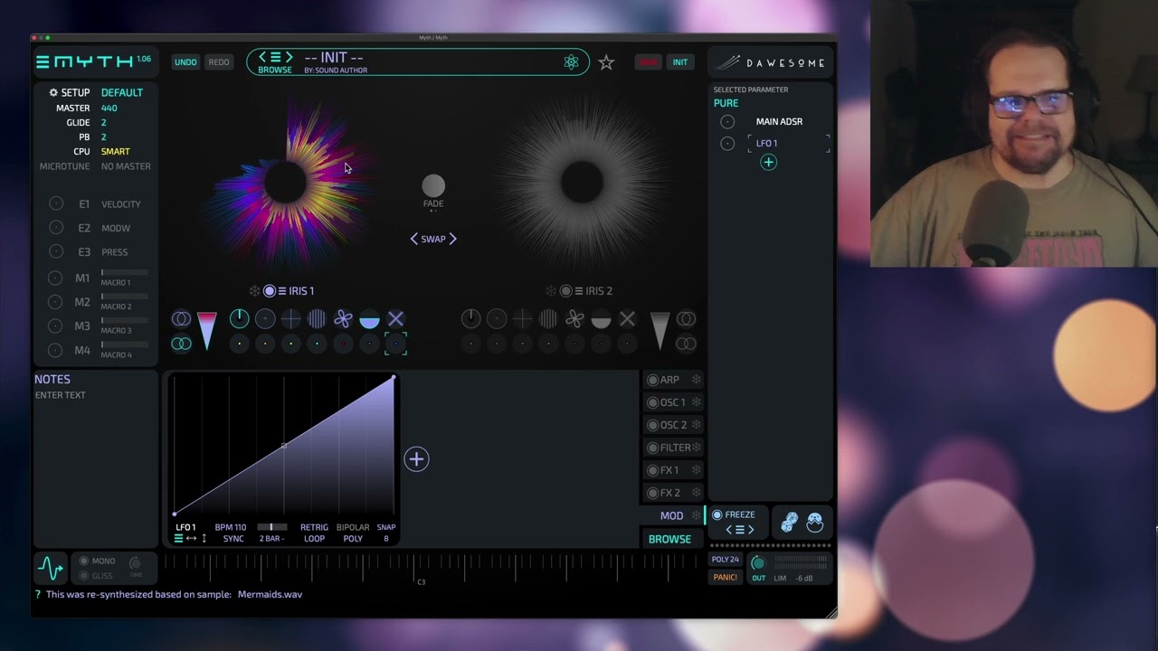Screen dimensions: 1158x651
Task: Open the LFO 1 hamburger menu icon
Action: point(178,539)
